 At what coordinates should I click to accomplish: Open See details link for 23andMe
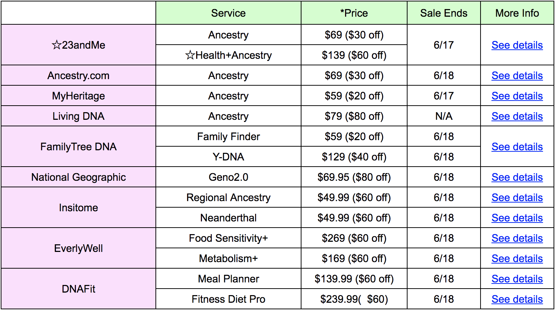tap(517, 45)
